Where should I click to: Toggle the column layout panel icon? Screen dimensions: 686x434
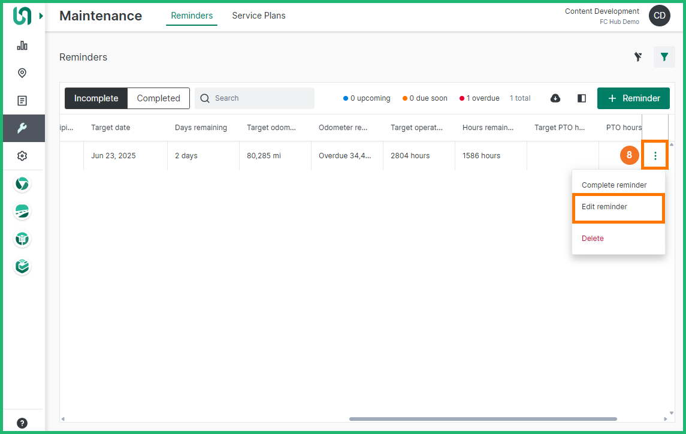(581, 98)
